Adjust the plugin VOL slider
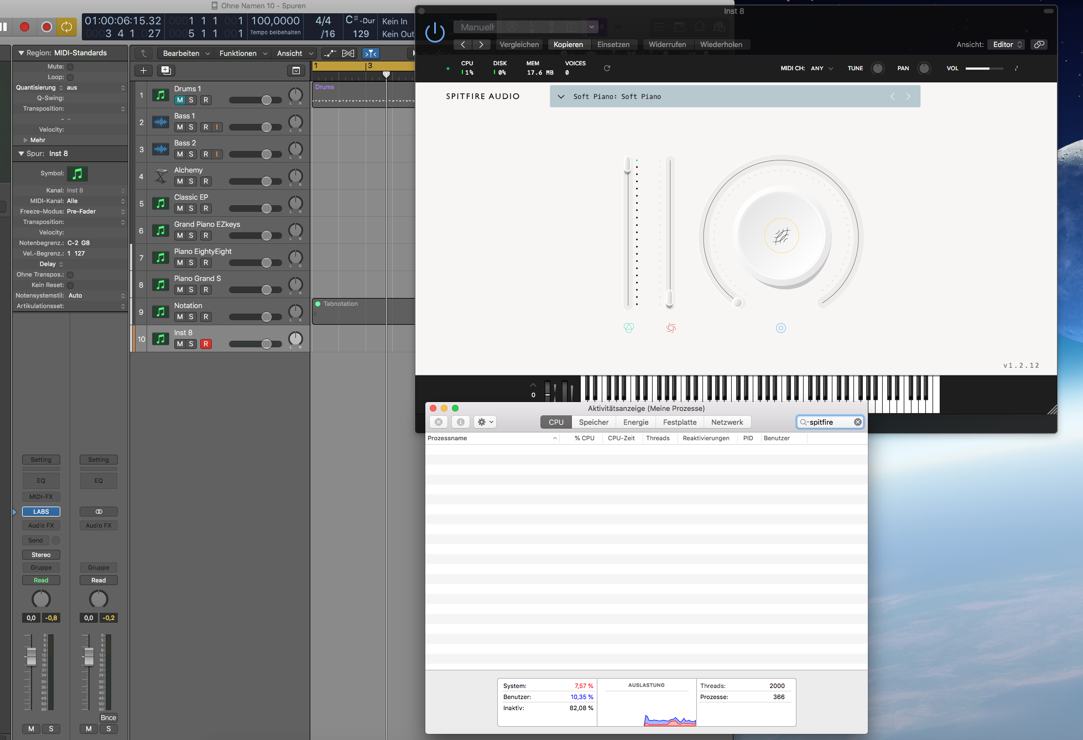1083x740 pixels. click(x=984, y=68)
